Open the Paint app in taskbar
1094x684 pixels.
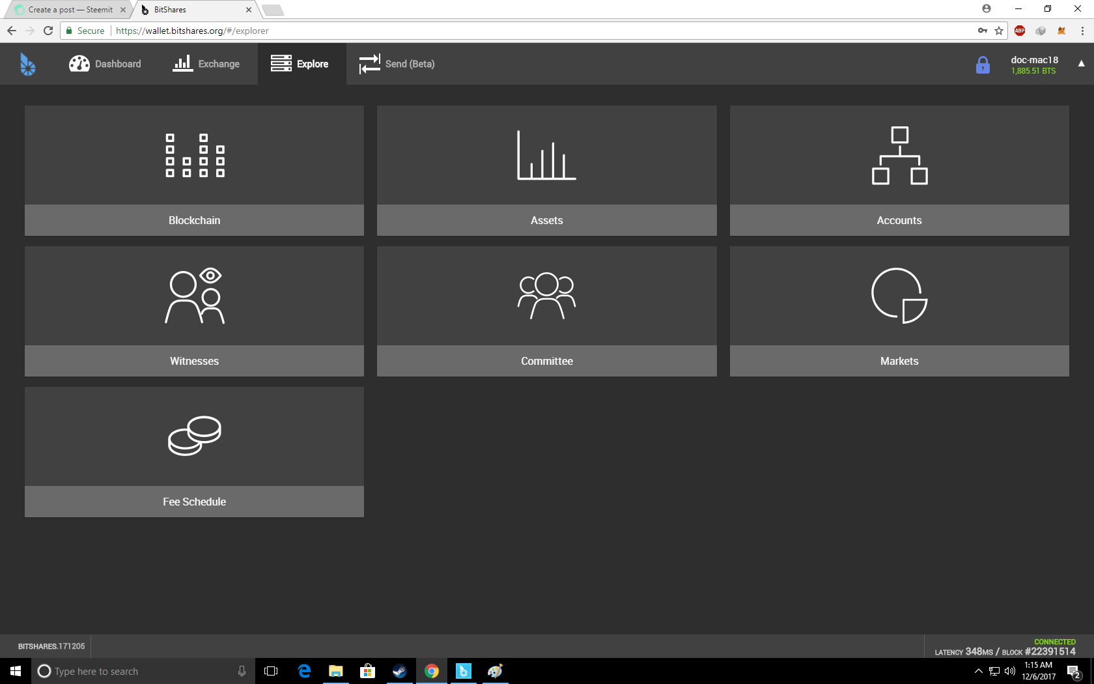pos(496,671)
